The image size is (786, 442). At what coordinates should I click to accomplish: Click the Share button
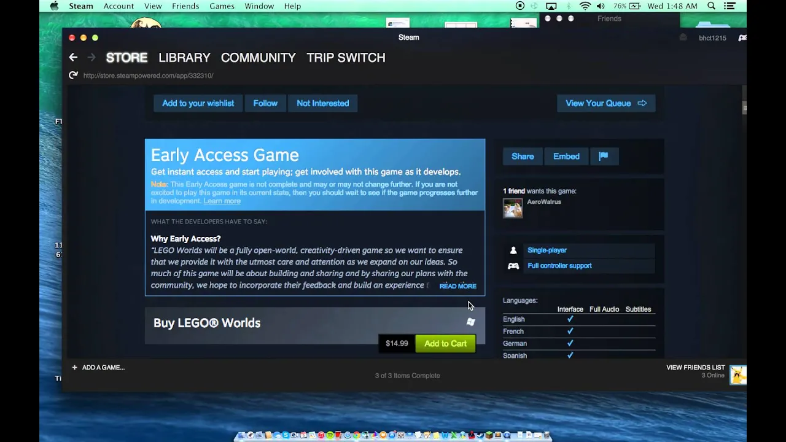tap(523, 157)
